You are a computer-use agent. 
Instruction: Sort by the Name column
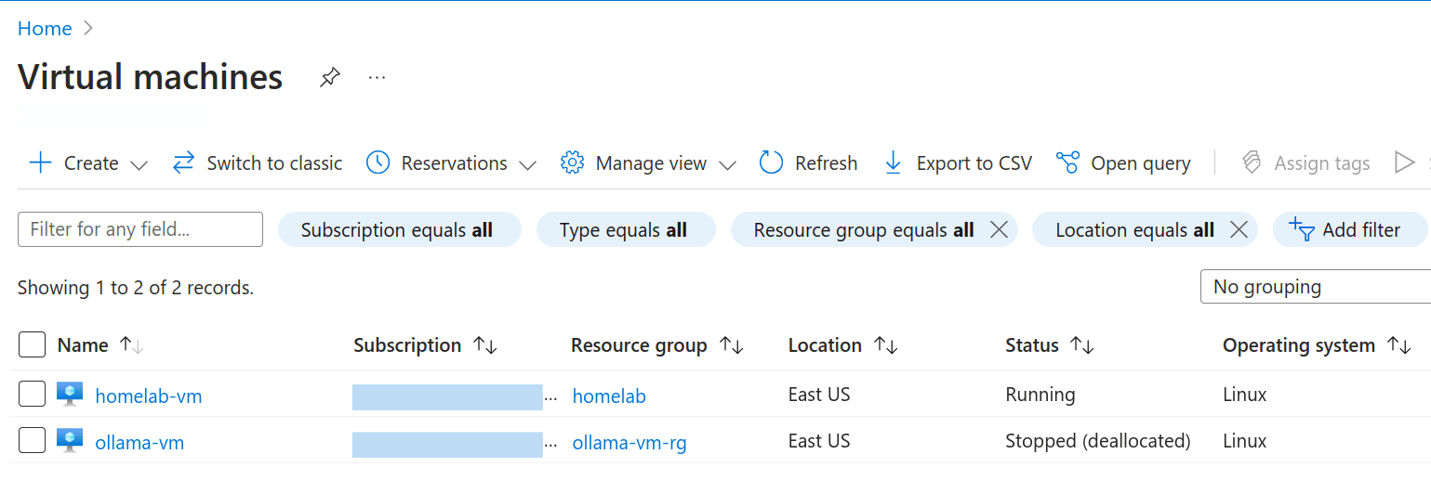[x=100, y=345]
